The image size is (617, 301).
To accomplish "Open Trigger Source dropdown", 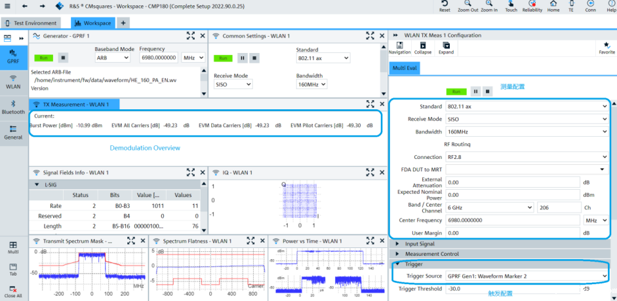I will 527,276.
